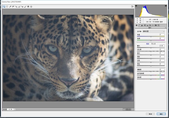Image resolution: width=169 pixels, height=118 pixels.
Task: Focus the 色调 tint value field
Action: pyautogui.click(x=162, y=38)
